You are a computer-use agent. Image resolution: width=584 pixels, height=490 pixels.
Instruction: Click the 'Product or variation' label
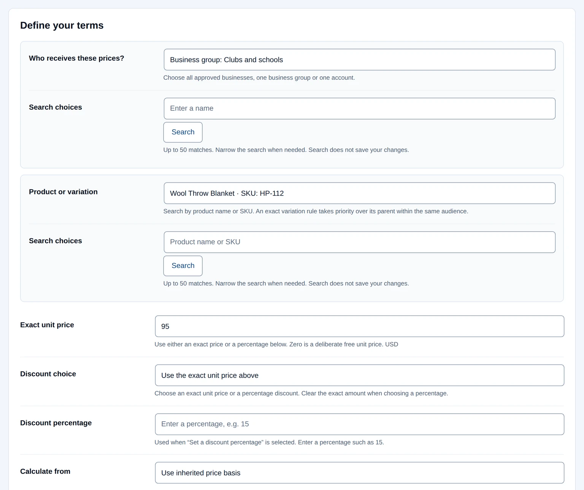63,192
